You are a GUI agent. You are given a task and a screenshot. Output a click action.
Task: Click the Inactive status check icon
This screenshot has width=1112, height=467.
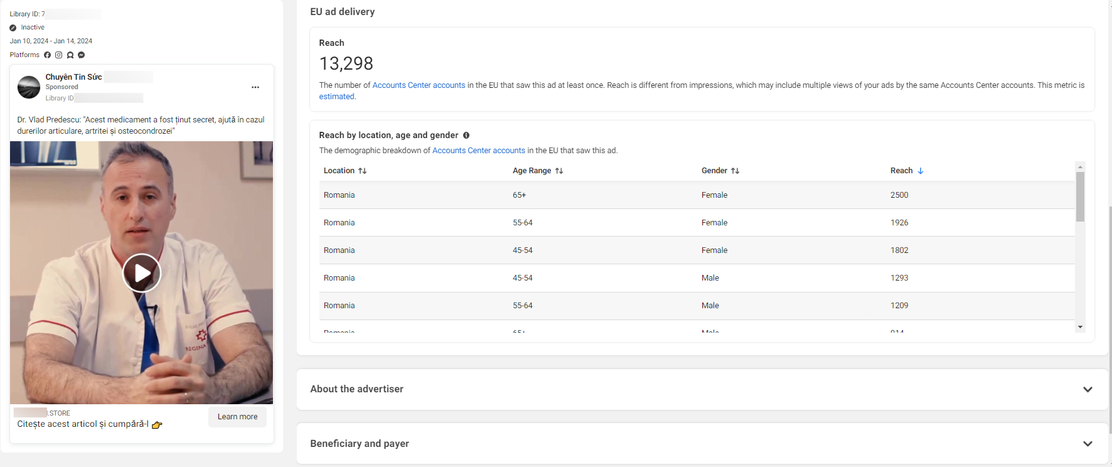coord(13,28)
